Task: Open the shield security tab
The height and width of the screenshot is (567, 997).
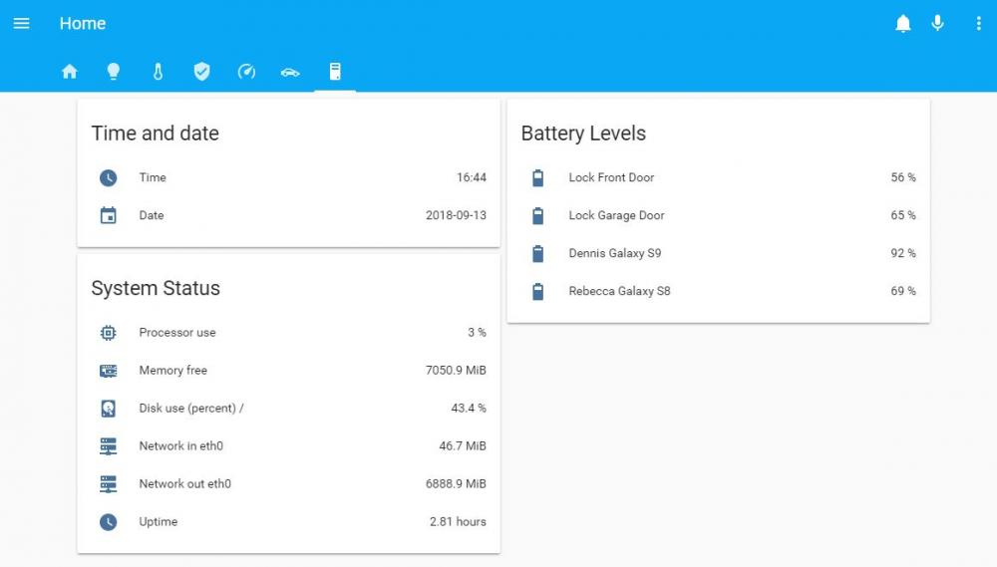Action: pyautogui.click(x=202, y=72)
